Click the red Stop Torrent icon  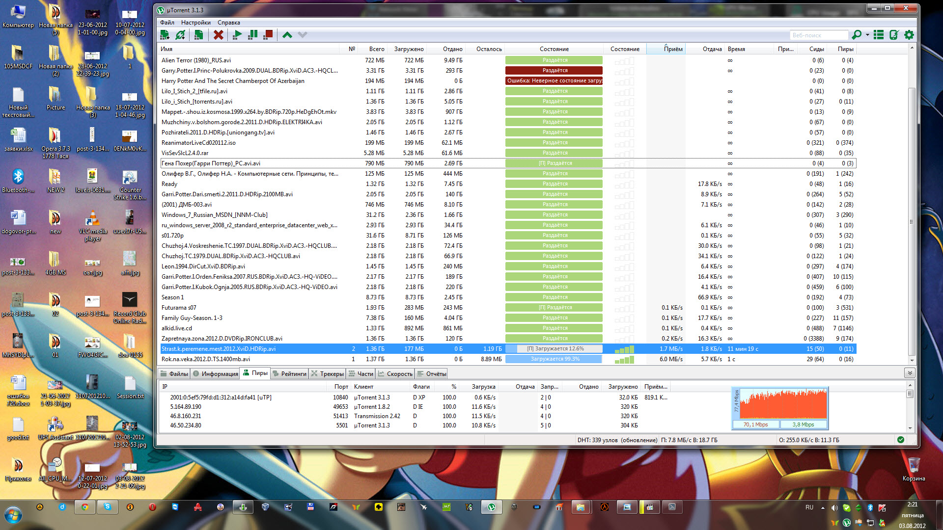coord(268,35)
